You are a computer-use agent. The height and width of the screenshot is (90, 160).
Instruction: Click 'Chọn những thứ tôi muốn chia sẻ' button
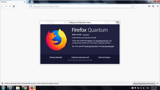pos(144,83)
